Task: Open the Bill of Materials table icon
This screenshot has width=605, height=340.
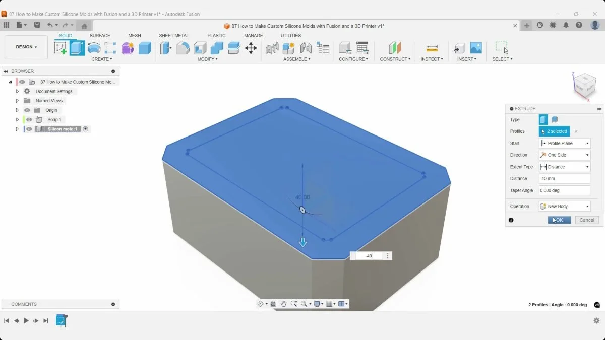Action: [x=323, y=48]
